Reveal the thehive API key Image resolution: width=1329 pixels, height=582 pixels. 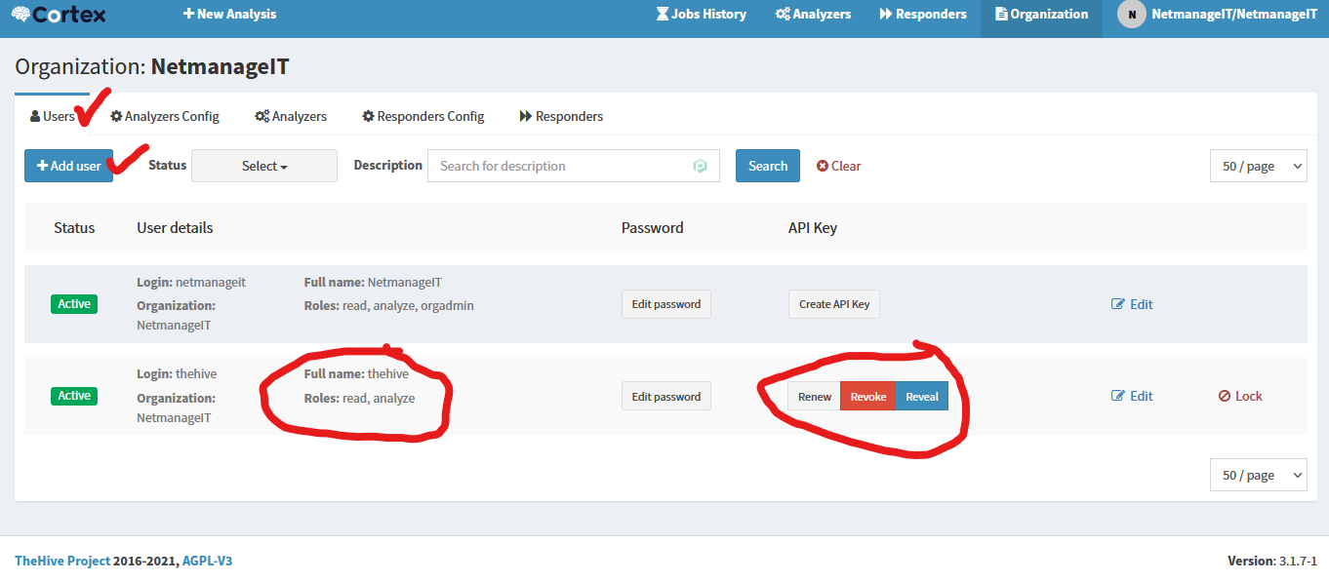pyautogui.click(x=921, y=397)
